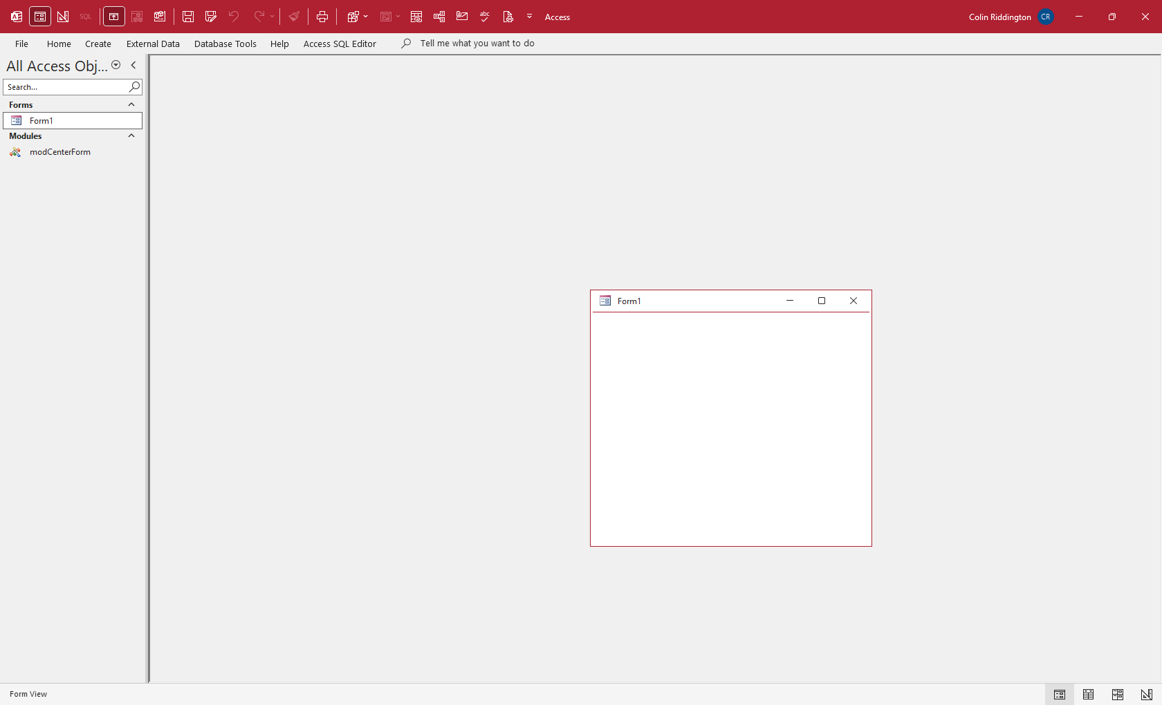This screenshot has width=1162, height=705.
Task: Switch to Form View in the quick access toolbar
Action: tap(40, 17)
